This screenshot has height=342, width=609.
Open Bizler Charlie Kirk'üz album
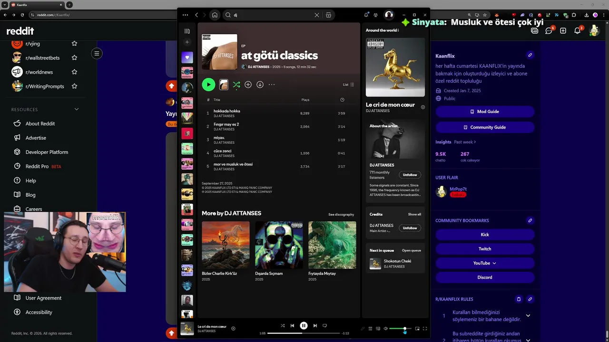tap(226, 251)
